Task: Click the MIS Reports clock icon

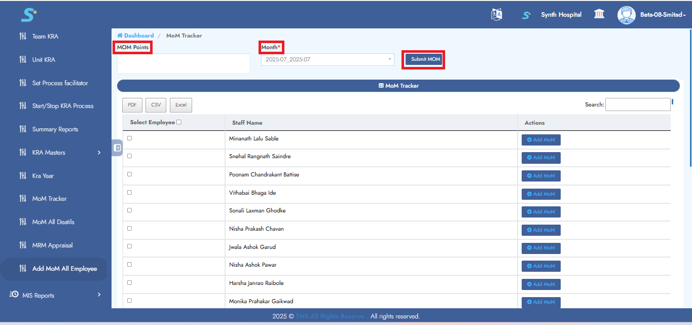Action: (x=14, y=295)
